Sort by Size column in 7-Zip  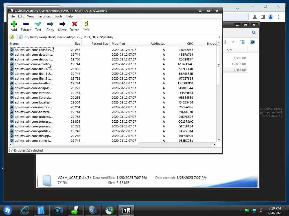[x=67, y=44]
